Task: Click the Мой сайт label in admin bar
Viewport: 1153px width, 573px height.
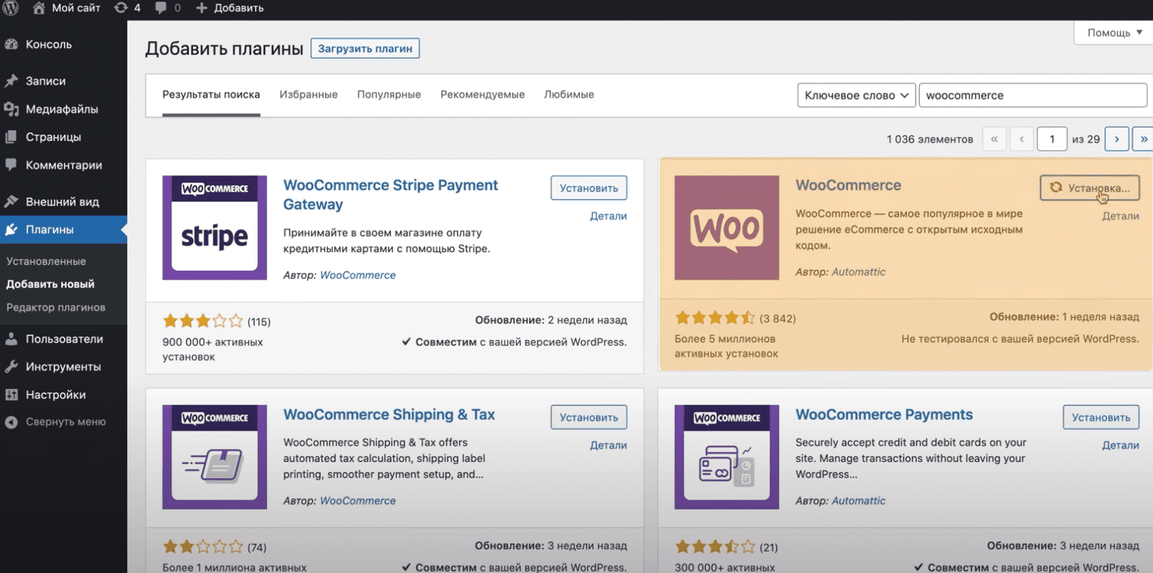Action: pyautogui.click(x=76, y=8)
